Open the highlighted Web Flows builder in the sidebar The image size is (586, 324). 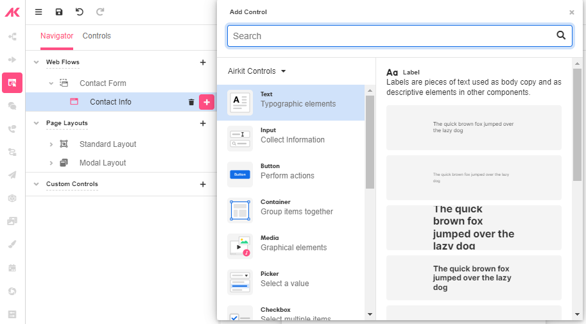click(12, 83)
